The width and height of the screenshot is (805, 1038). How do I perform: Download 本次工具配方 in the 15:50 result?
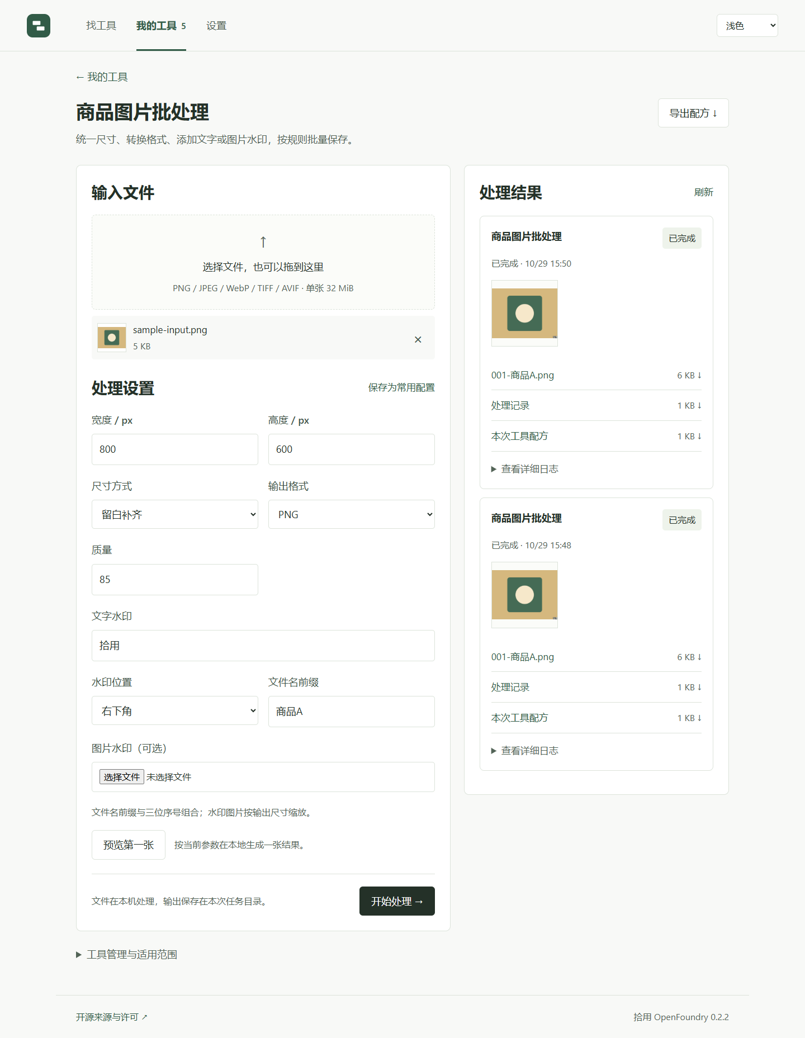596,436
